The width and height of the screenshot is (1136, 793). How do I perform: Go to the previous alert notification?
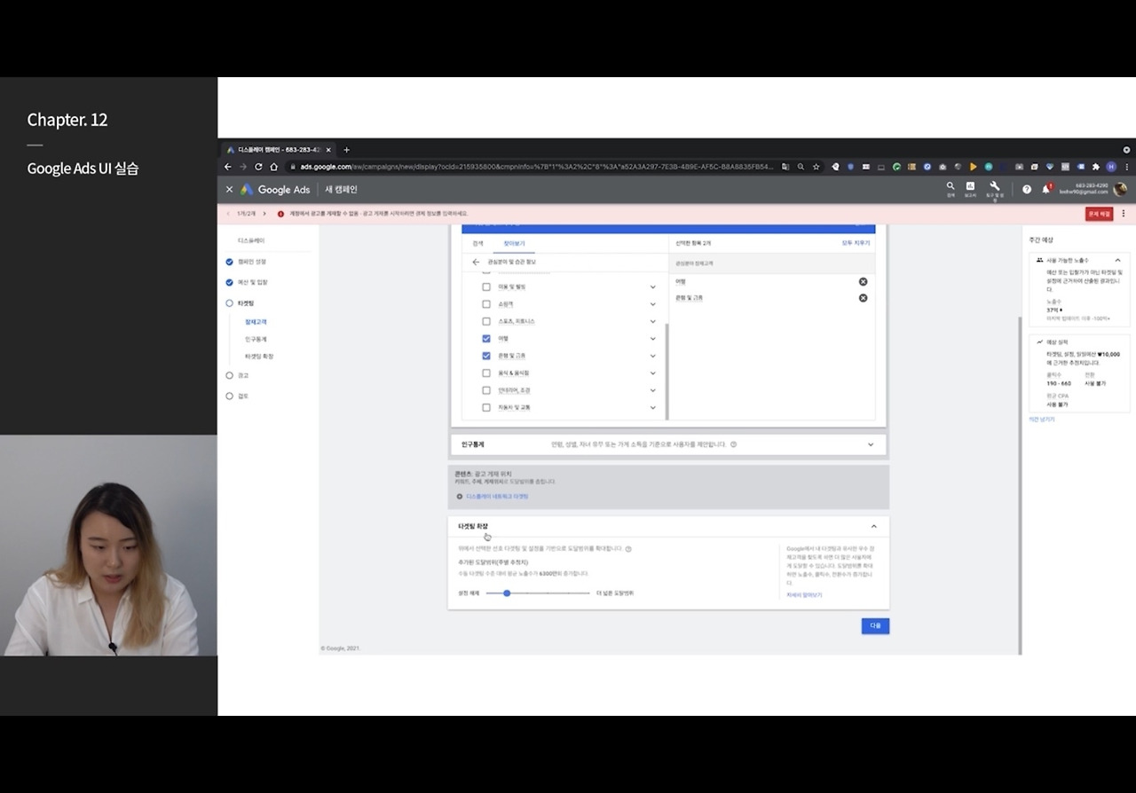click(228, 214)
